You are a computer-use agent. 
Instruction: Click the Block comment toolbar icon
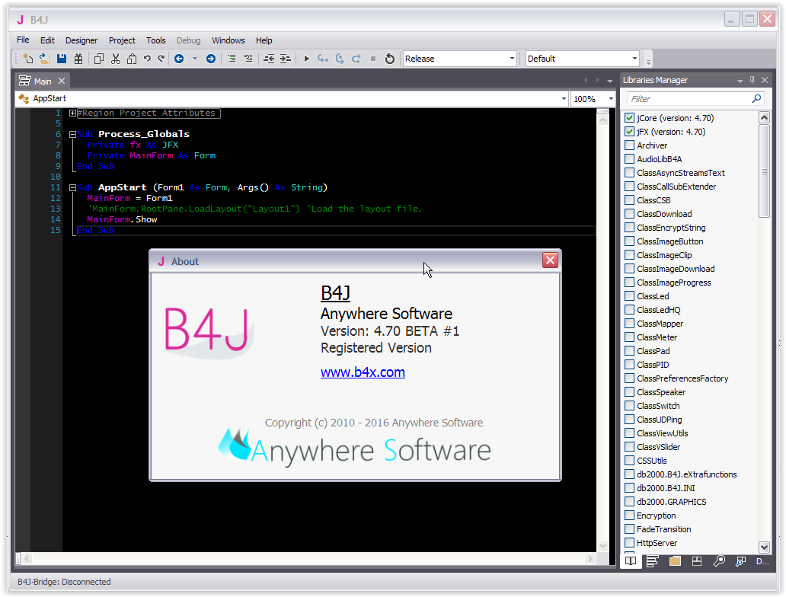[232, 59]
